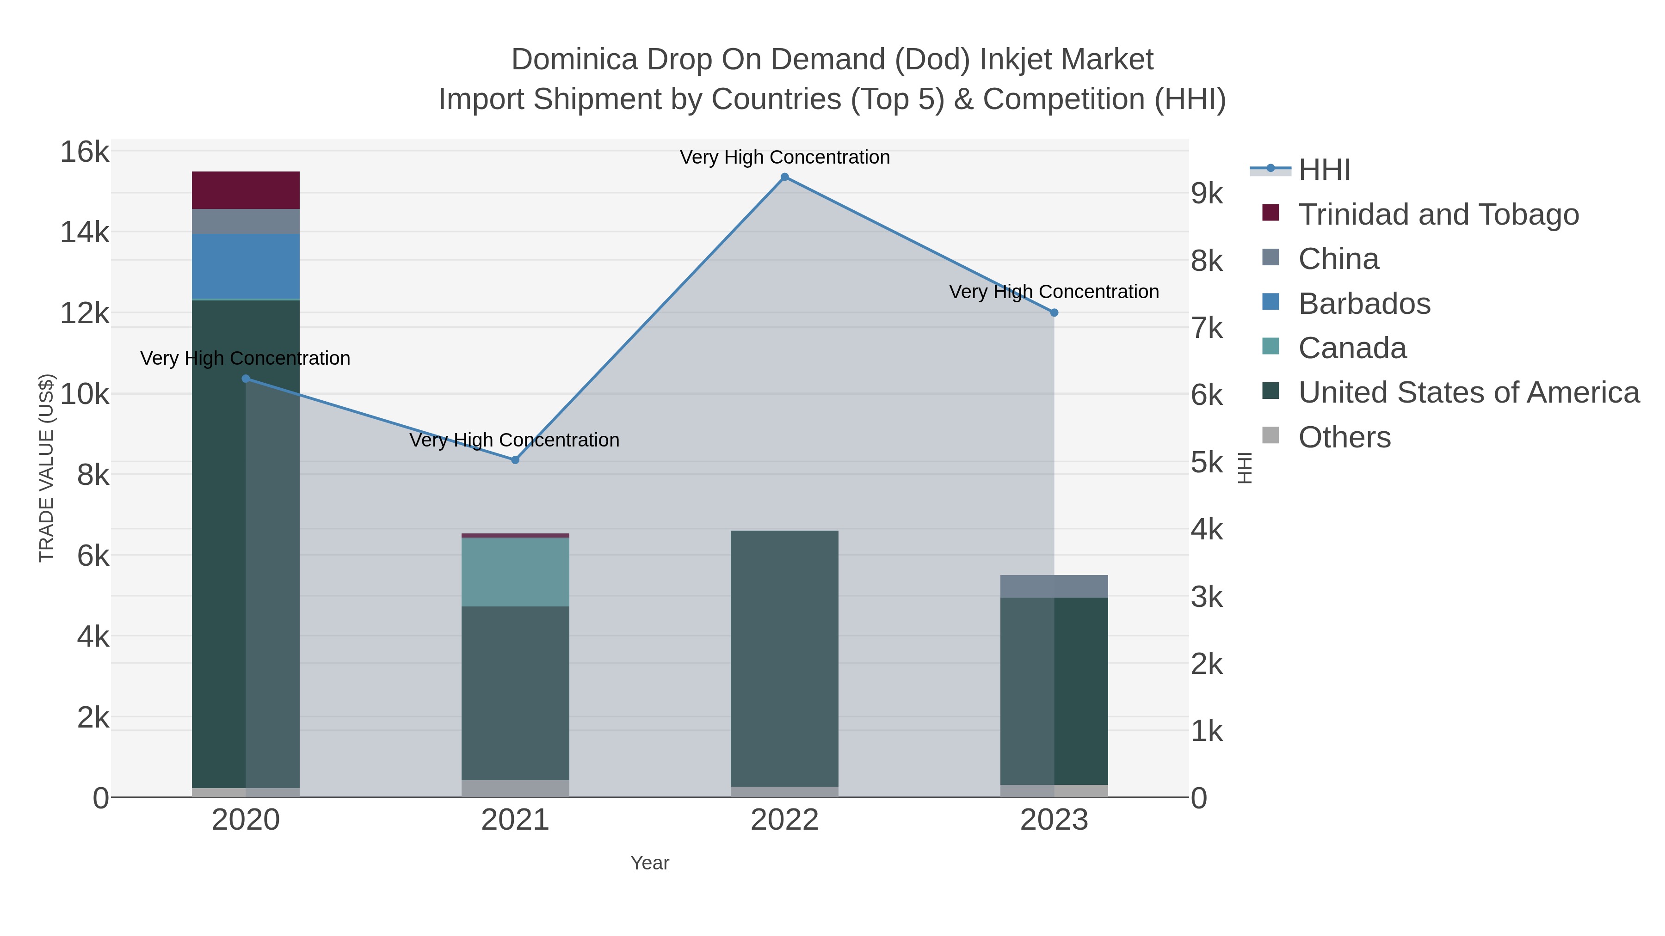Click the 9k tick on HHI axis
The height and width of the screenshot is (936, 1665).
[x=1208, y=193]
